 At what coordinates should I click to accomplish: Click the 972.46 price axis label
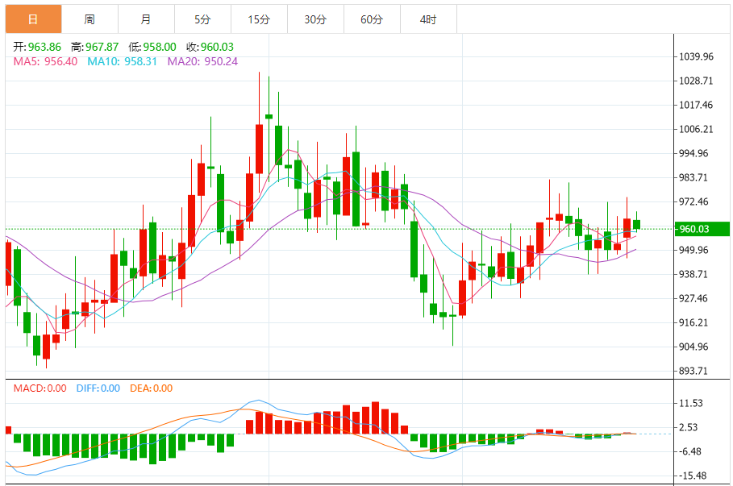693,201
